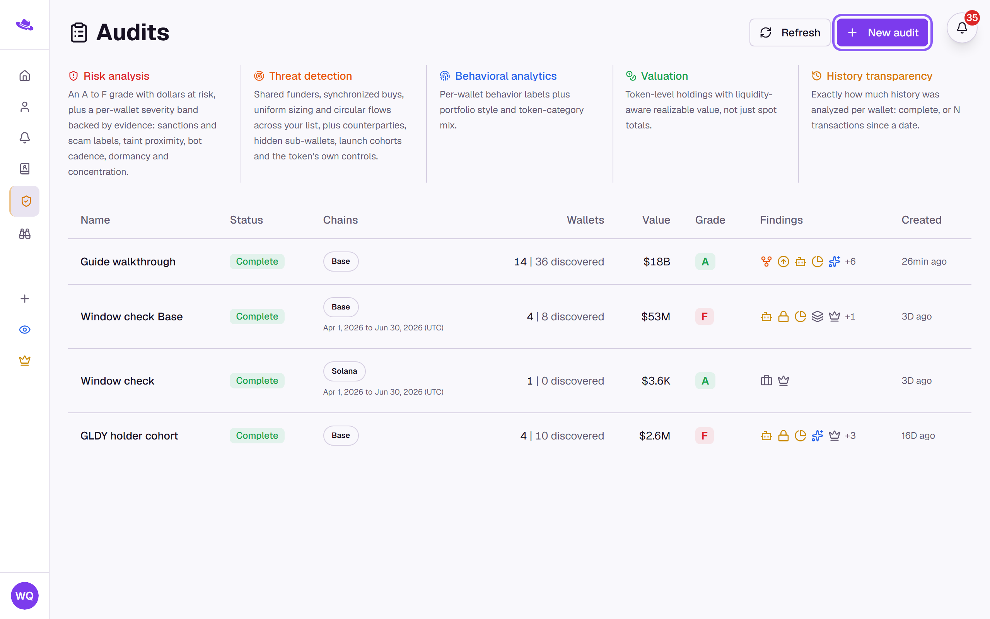The image size is (990, 619).
Task: Click the plus icon in sidebar
Action: 24,299
